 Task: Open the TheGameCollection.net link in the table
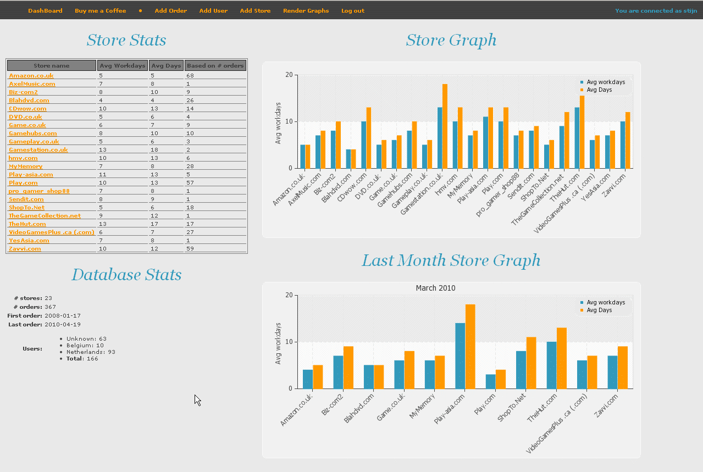pyautogui.click(x=45, y=215)
